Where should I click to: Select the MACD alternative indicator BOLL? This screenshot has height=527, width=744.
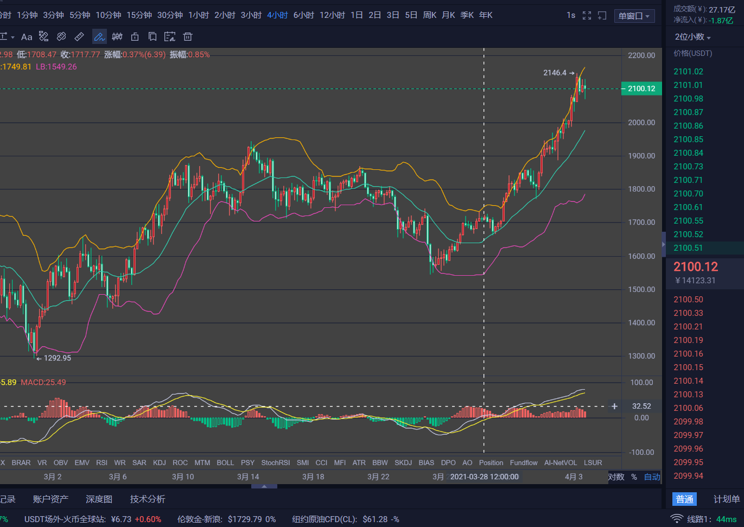coord(225,462)
